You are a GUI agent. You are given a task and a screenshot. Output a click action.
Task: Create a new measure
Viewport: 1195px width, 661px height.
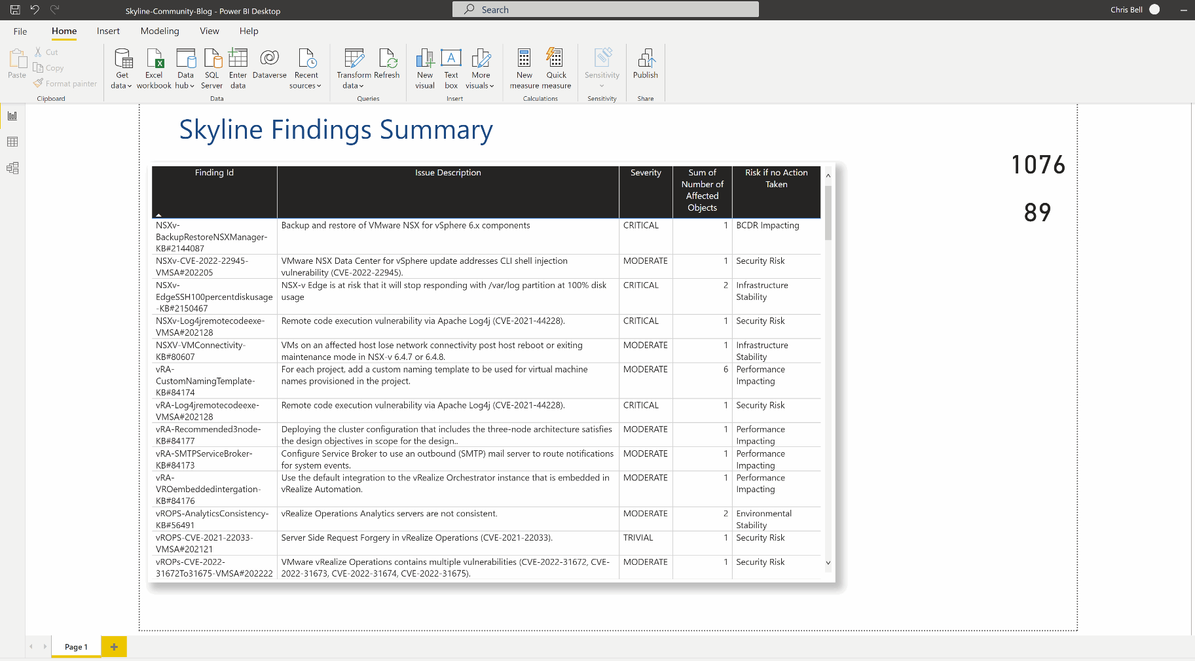point(524,67)
